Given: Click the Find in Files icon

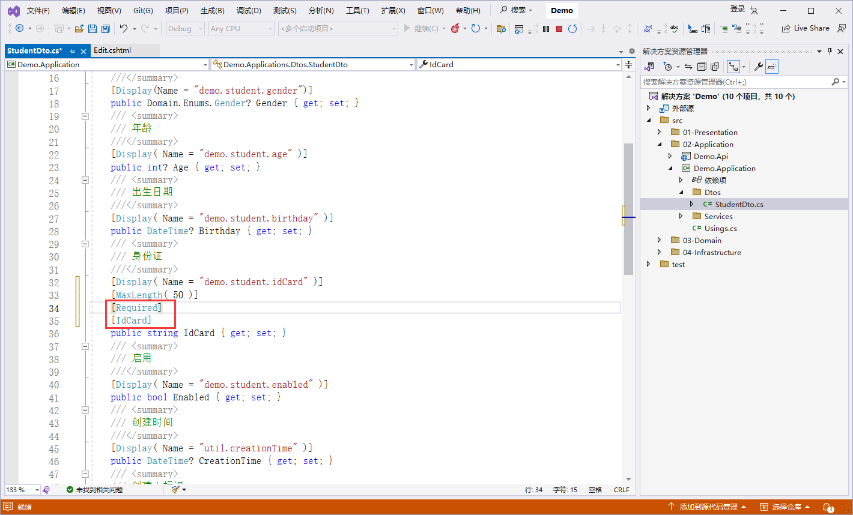Looking at the screenshot, I should tap(502, 28).
